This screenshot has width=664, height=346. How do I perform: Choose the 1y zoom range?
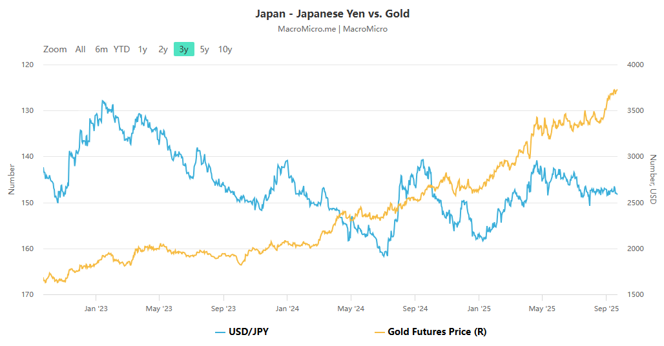pos(143,49)
